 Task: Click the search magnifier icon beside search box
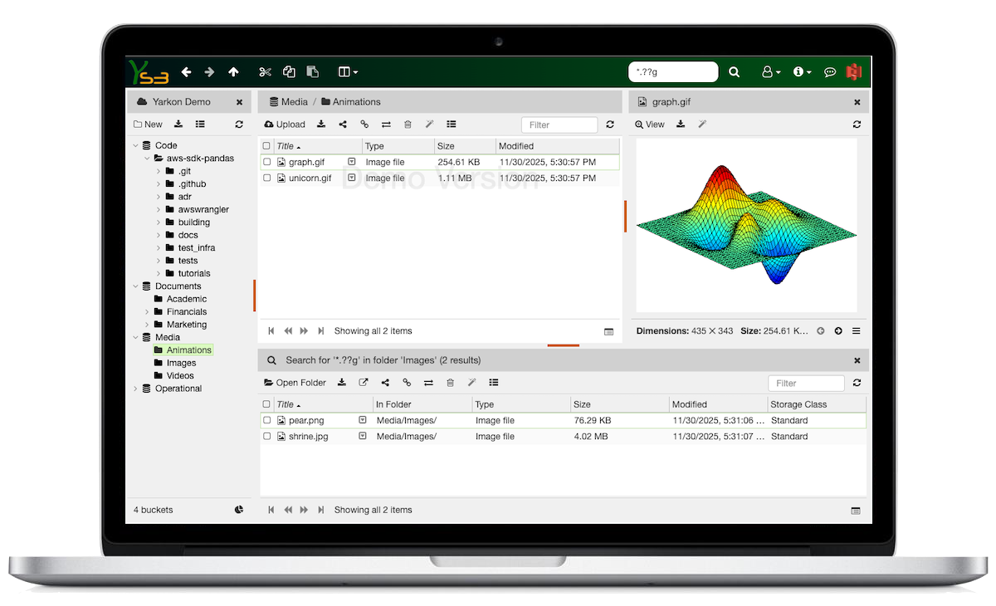[x=734, y=72]
